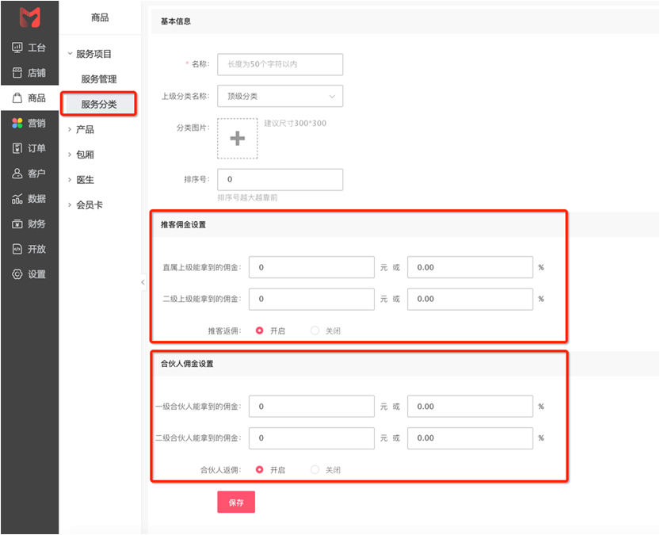Click the plus icon to upload 分类图片
This screenshot has width=660, height=535.
[x=238, y=139]
